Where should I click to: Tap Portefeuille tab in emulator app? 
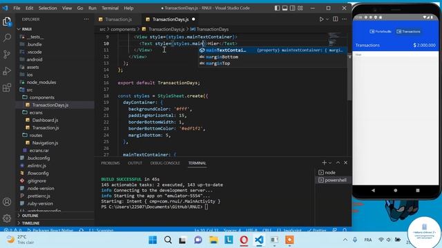coord(381,32)
